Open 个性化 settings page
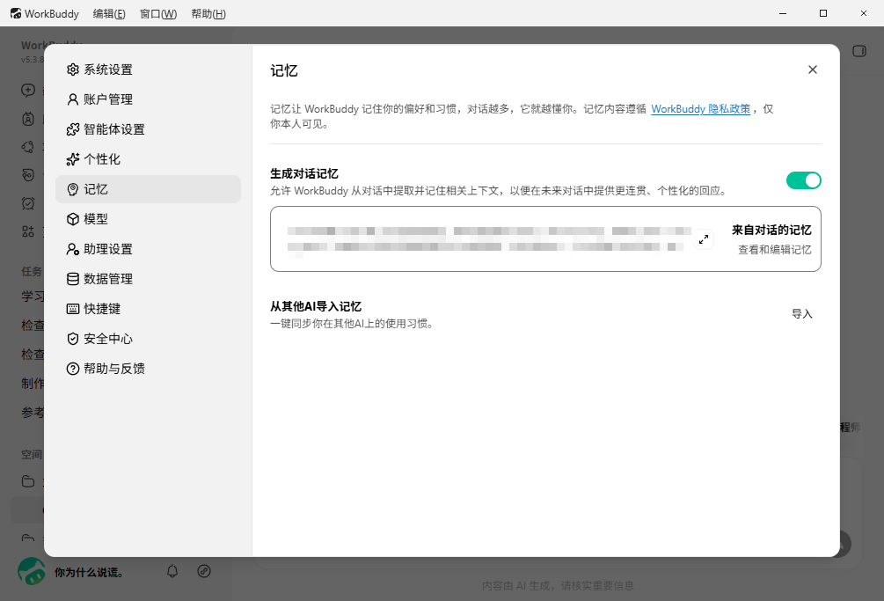Image resolution: width=884 pixels, height=601 pixels. click(x=148, y=159)
